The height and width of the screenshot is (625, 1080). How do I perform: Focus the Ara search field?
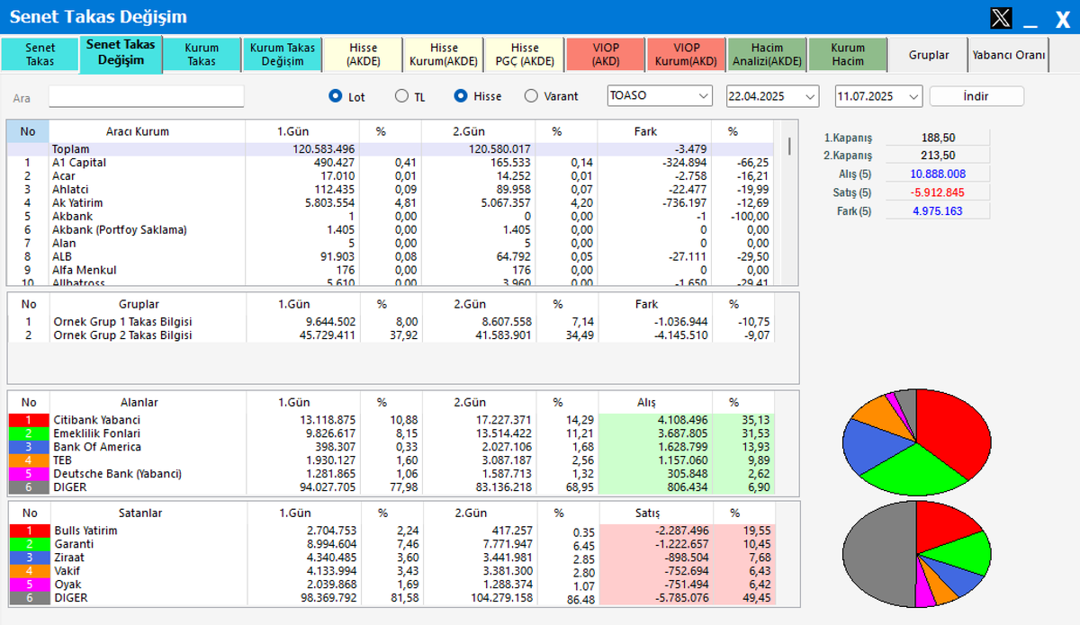point(146,96)
